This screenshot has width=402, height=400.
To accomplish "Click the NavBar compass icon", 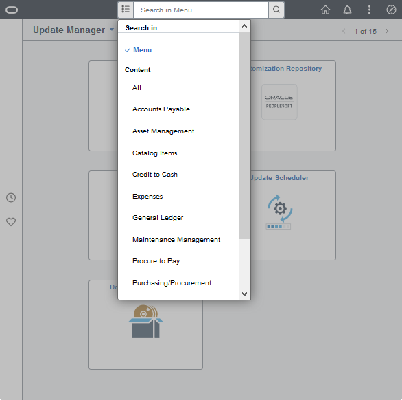I will [391, 10].
